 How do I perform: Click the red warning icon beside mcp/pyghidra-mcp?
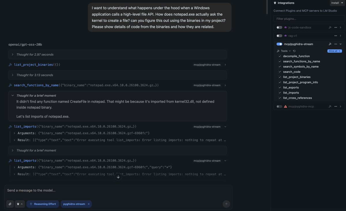pos(285,107)
